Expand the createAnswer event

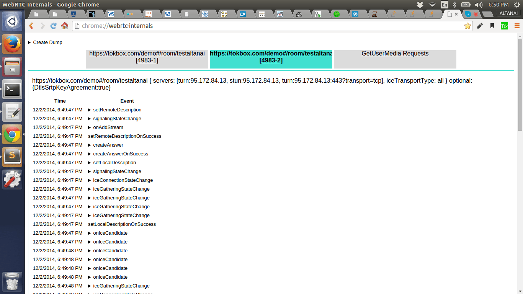tap(105, 145)
